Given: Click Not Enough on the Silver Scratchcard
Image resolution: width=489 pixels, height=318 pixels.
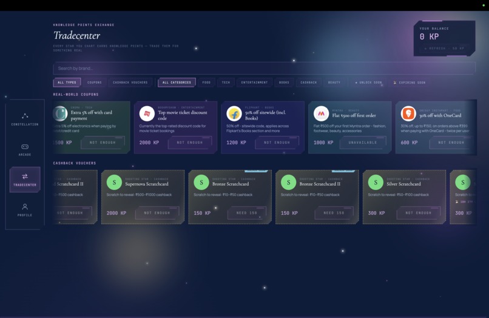Looking at the screenshot, I should [419, 213].
